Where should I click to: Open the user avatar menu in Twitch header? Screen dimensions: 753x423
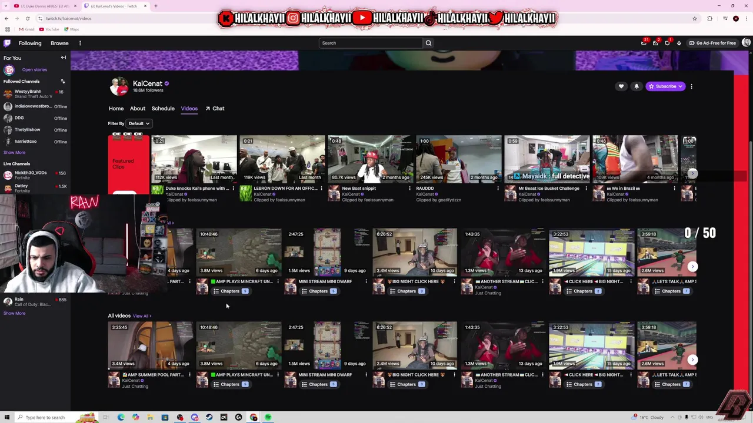747,43
